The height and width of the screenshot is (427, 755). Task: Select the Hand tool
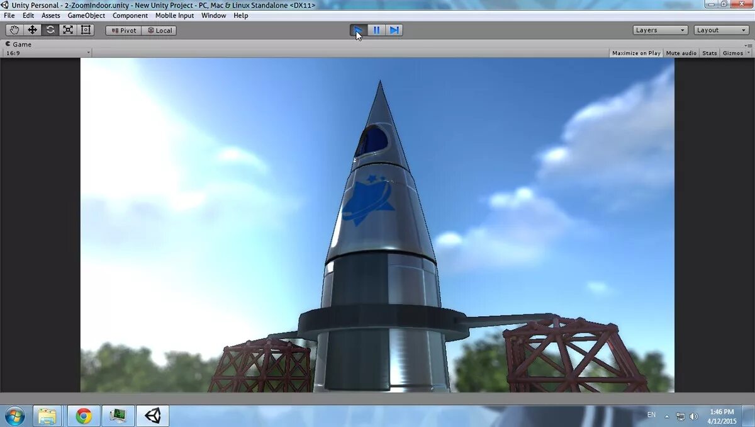(14, 30)
